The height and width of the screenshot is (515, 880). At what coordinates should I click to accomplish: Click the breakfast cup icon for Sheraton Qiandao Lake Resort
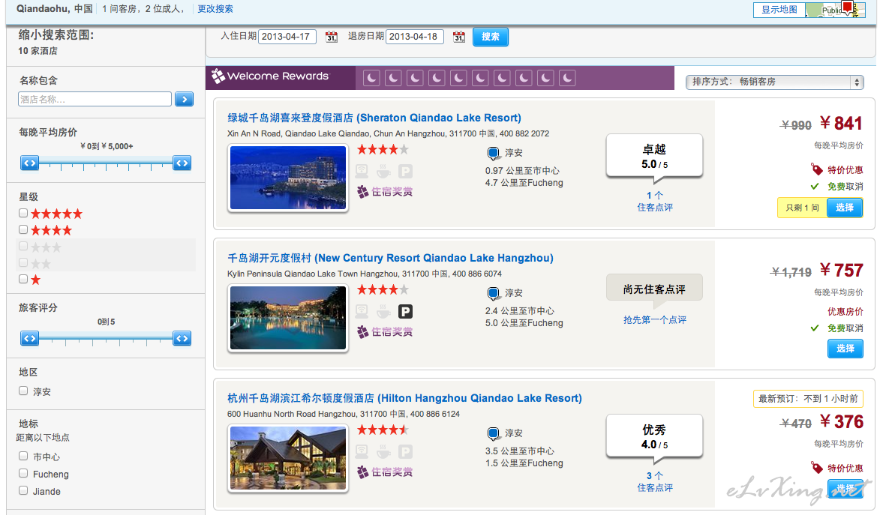(384, 171)
